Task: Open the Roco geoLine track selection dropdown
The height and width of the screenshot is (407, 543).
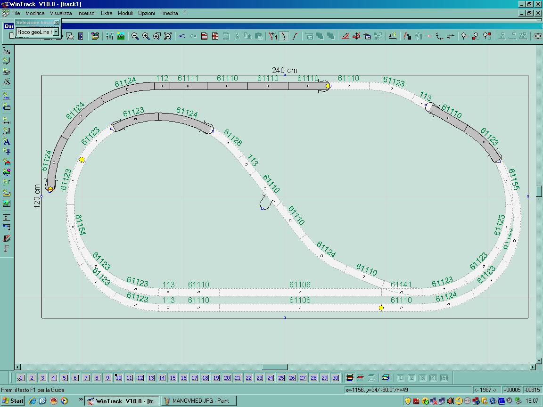Action: pyautogui.click(x=56, y=32)
